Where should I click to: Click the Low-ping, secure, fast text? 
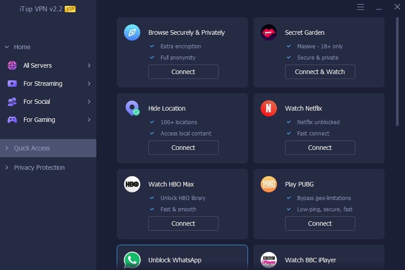(324, 209)
